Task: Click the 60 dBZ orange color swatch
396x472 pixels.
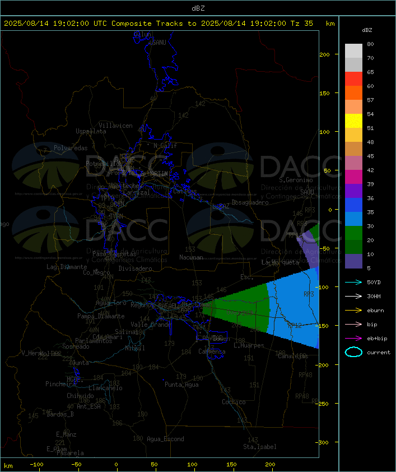Action: click(353, 92)
